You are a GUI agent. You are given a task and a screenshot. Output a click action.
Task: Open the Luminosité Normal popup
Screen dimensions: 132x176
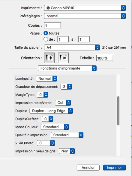(x=46, y=79)
